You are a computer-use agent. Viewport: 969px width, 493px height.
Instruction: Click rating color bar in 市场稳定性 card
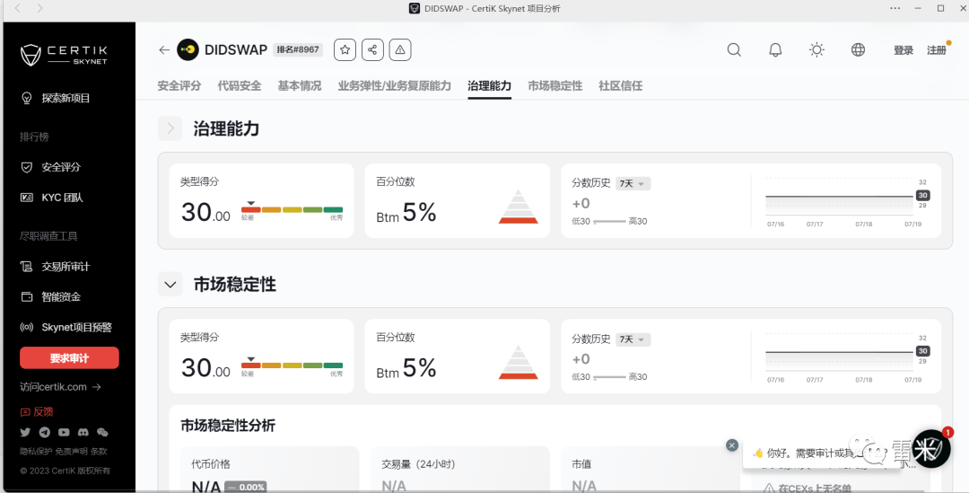(292, 365)
